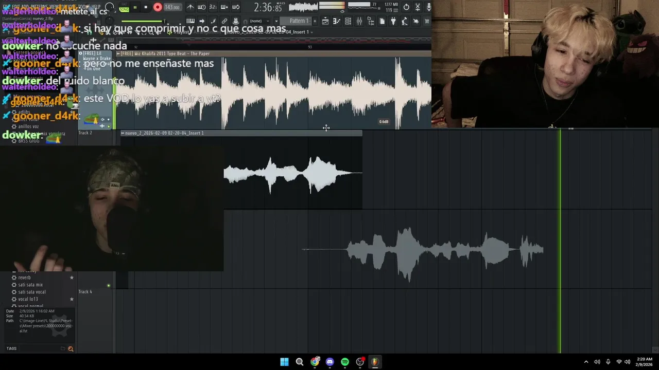Select the sati sata vocal preset
The image size is (659, 370).
tap(32, 292)
